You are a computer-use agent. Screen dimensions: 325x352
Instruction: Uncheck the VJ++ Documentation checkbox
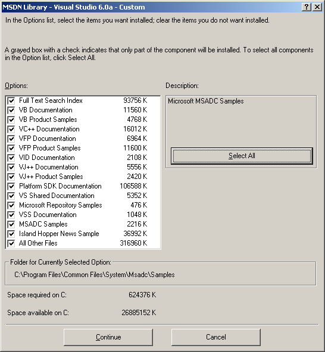11,167
